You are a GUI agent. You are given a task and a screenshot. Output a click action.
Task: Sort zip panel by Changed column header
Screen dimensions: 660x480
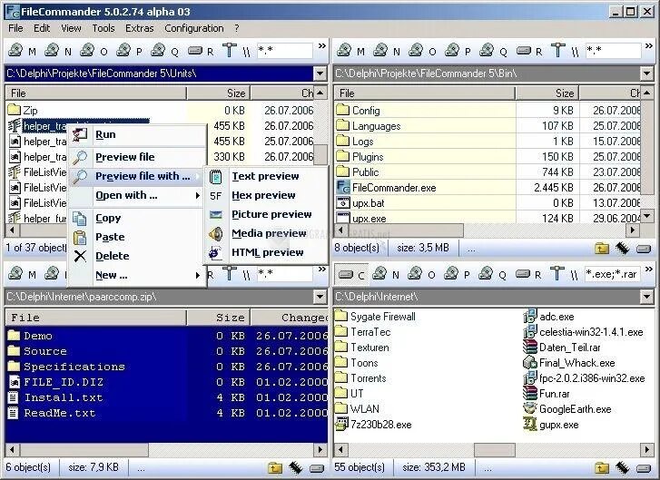coord(290,318)
